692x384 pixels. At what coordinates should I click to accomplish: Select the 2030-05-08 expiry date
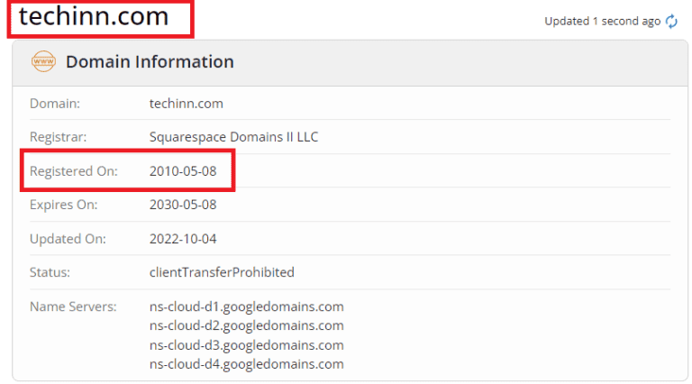[183, 205]
